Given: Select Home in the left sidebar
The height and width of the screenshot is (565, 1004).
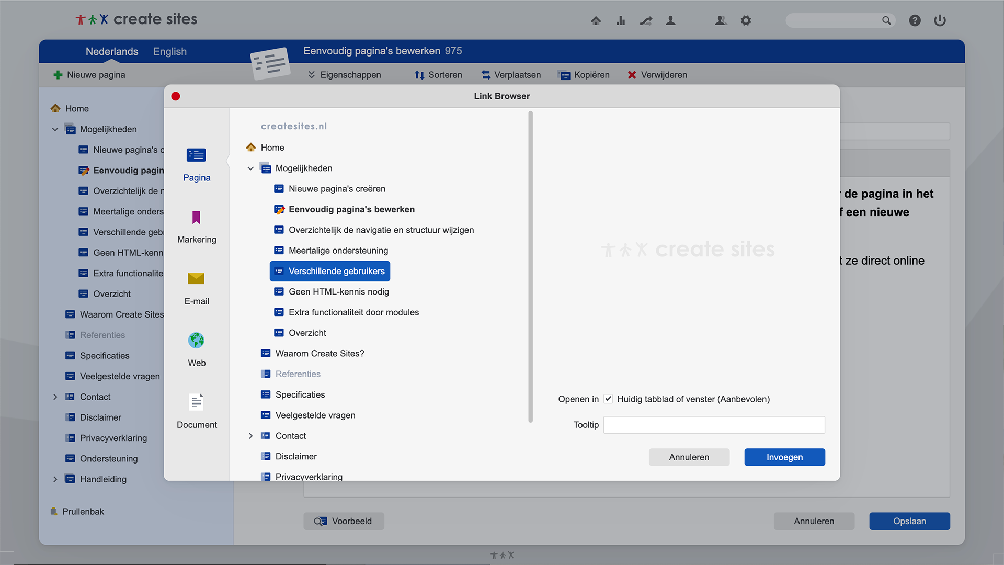Looking at the screenshot, I should (x=70, y=108).
